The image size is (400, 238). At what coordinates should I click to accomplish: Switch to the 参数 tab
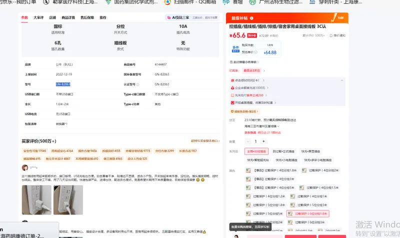(24, 17)
